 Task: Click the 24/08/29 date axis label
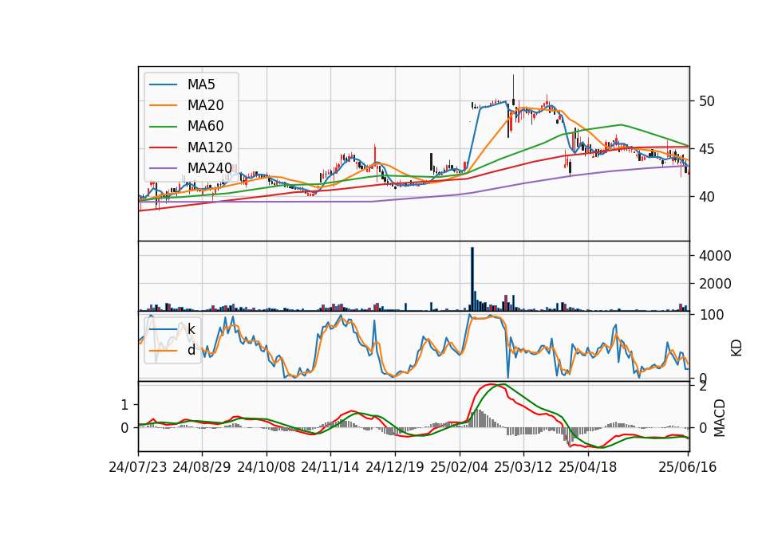click(x=202, y=467)
